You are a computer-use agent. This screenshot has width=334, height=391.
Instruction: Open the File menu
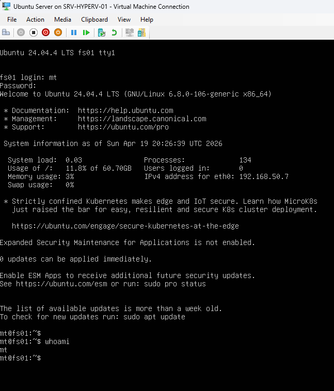click(x=12, y=20)
